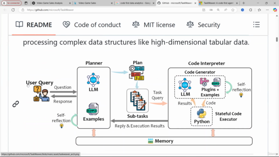Switch to the Video Game Sales Analysis tab
The image size is (279, 157).
click(49, 3)
